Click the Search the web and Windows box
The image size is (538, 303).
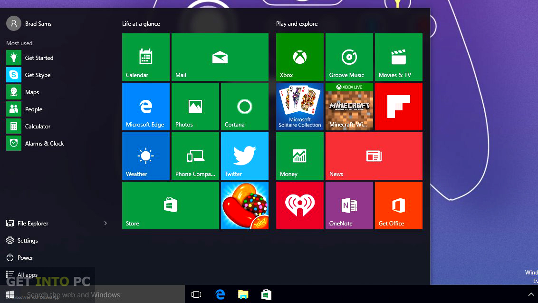pyautogui.click(x=102, y=294)
